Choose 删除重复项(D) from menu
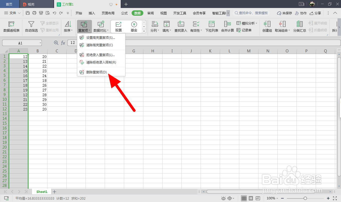 (101, 72)
